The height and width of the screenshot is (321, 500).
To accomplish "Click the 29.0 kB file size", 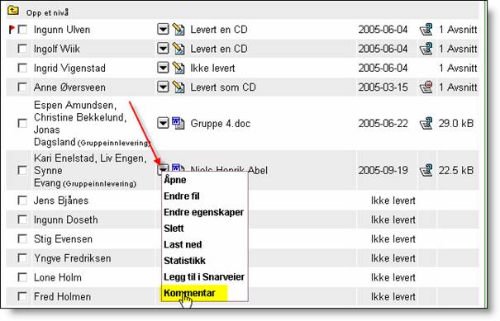I will (x=456, y=123).
